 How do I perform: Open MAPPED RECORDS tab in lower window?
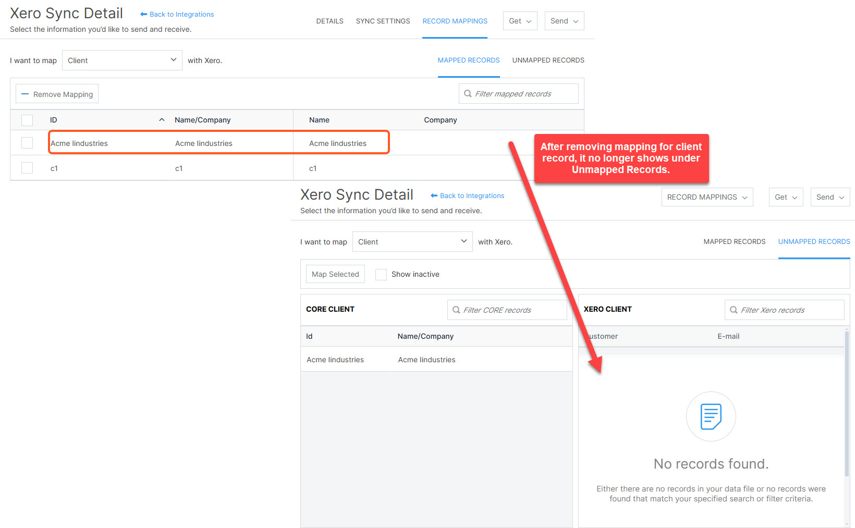[x=735, y=242]
